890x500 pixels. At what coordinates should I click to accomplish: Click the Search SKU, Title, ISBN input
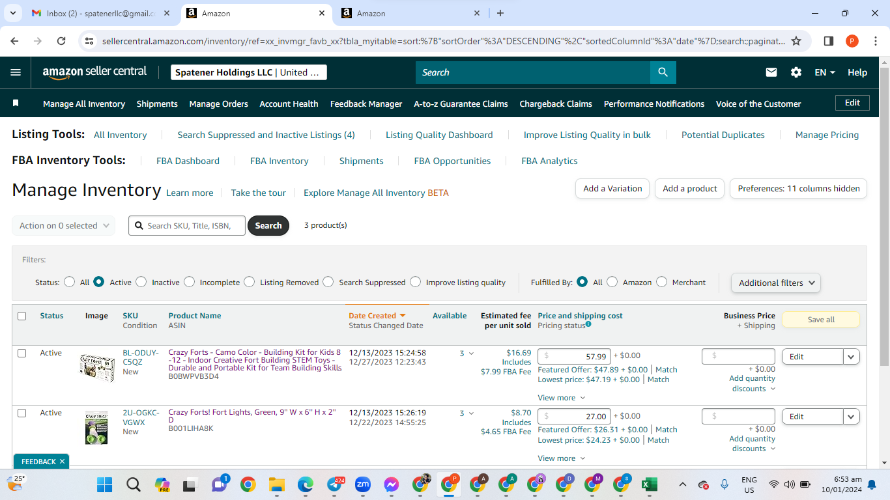[x=187, y=225]
